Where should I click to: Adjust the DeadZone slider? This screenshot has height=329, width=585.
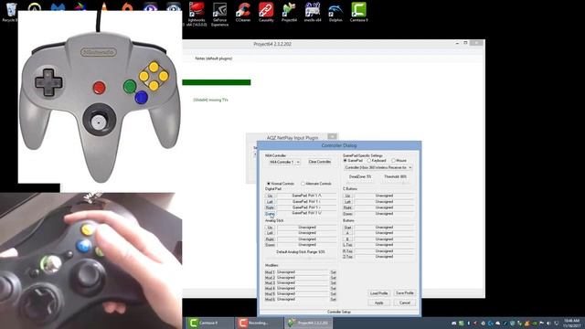tap(360, 183)
